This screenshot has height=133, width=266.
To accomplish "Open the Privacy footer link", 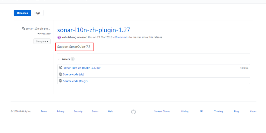I will (61, 112).
